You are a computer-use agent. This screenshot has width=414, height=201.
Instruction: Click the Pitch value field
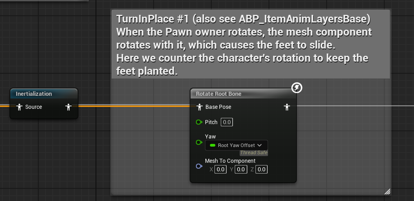click(x=227, y=122)
